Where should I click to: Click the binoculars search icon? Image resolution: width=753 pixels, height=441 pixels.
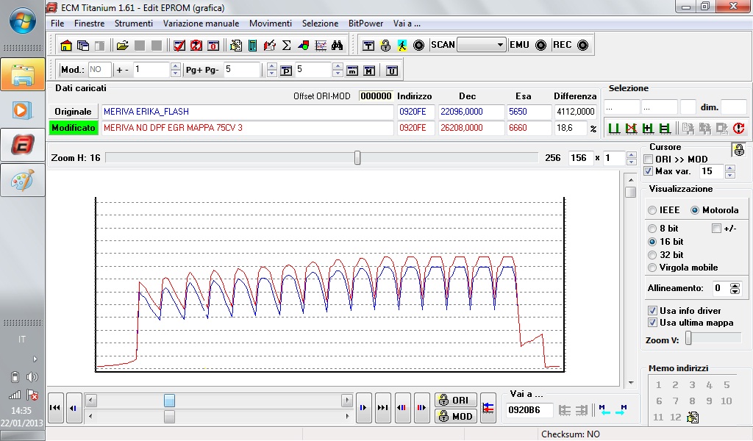click(337, 46)
